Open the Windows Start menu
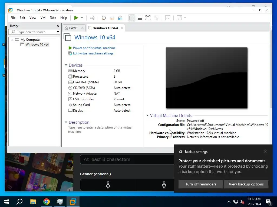 pos(6,202)
